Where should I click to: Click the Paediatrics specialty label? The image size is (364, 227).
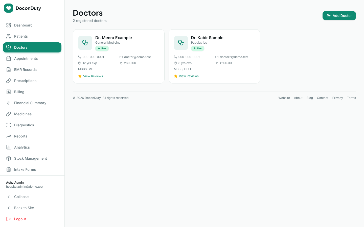click(199, 43)
